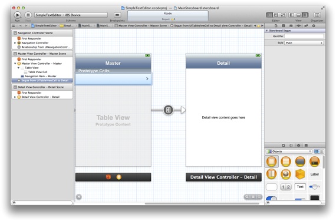Click the Identifier text field

(304, 36)
